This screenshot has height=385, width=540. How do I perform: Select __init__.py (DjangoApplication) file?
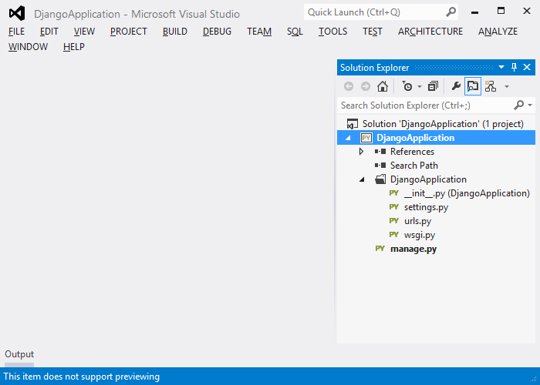coord(467,193)
